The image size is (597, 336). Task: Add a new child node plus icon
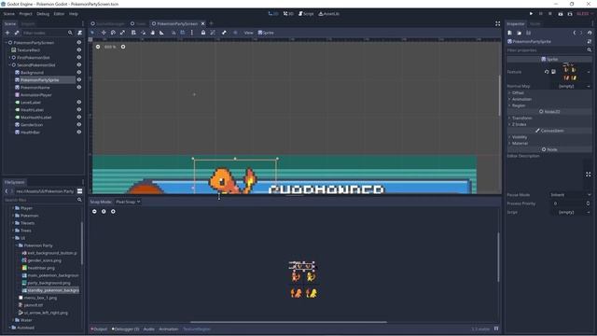click(7, 33)
